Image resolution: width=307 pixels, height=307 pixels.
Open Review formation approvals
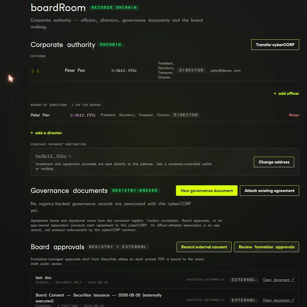pos(266,247)
